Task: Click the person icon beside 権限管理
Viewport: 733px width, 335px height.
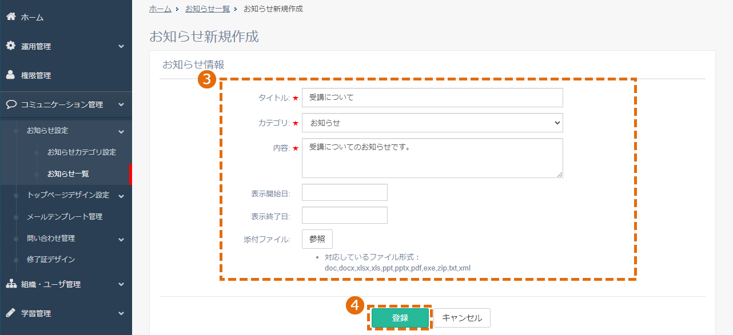Action: click(x=10, y=75)
